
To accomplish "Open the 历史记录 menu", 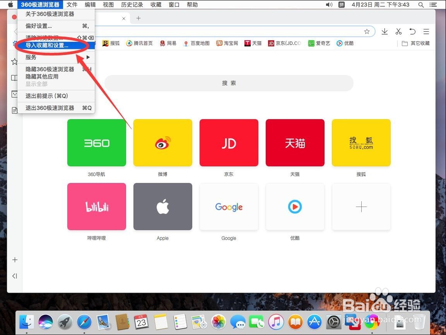I will 132,5.
